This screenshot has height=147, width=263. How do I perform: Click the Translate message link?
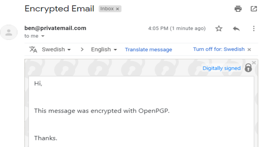tap(148, 50)
